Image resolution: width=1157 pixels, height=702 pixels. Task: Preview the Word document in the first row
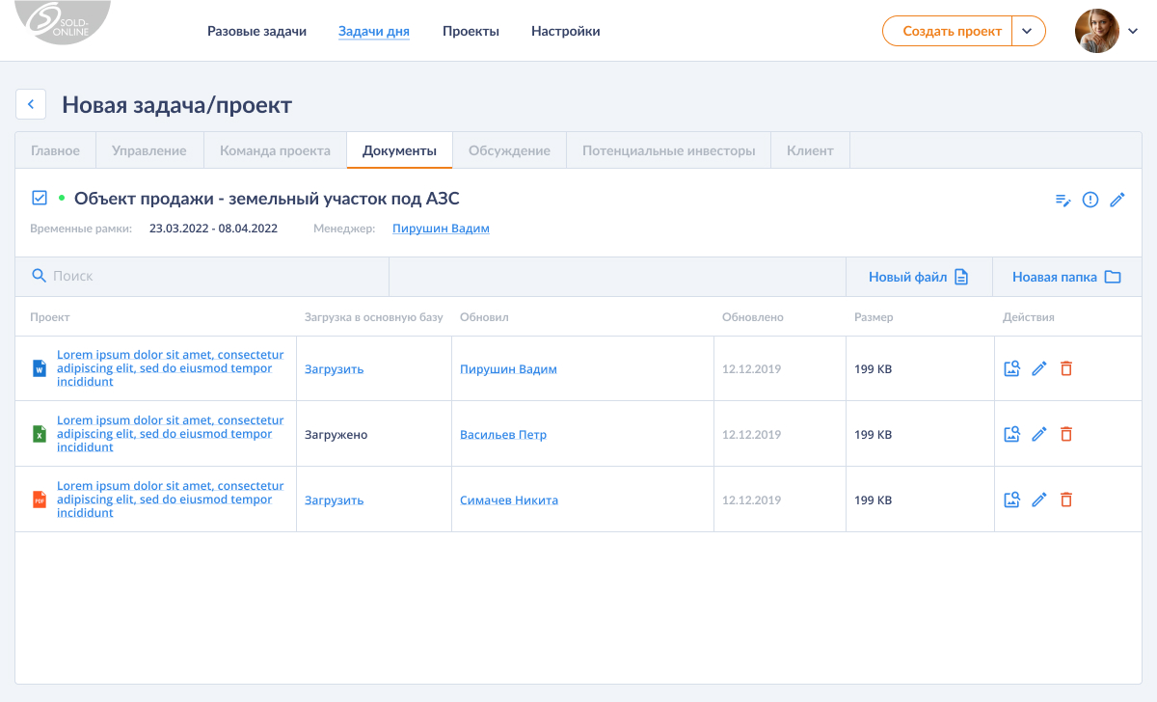pos(1011,368)
